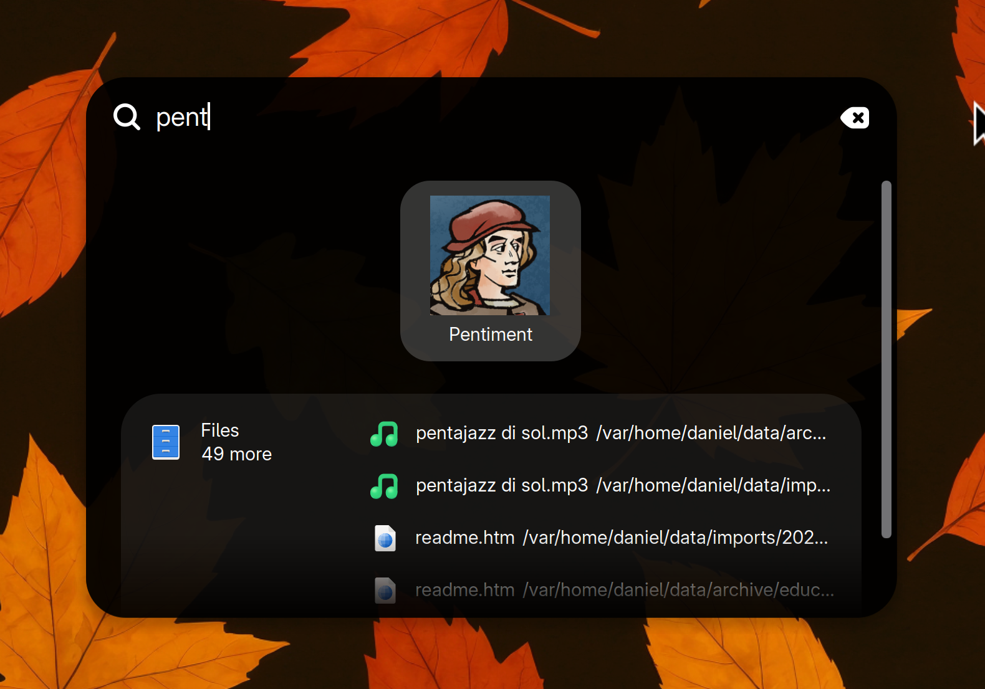985x689 pixels.
Task: Click web page icon of readme.htm in archive
Action: 385,591
